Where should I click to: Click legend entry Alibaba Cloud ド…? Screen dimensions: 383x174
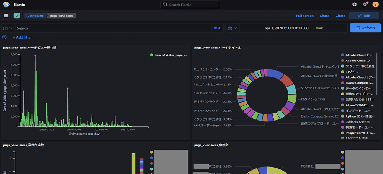pos(357,55)
